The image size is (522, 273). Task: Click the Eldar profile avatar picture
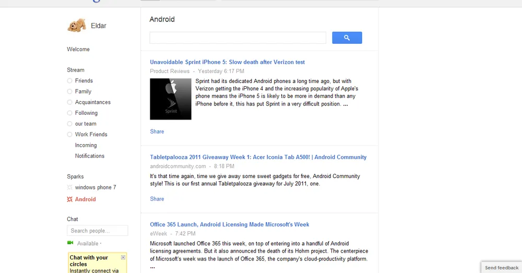[76, 25]
